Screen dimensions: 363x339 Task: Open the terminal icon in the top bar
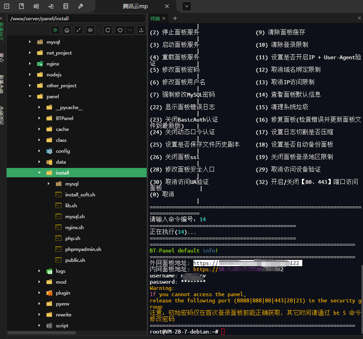(x=7, y=6)
